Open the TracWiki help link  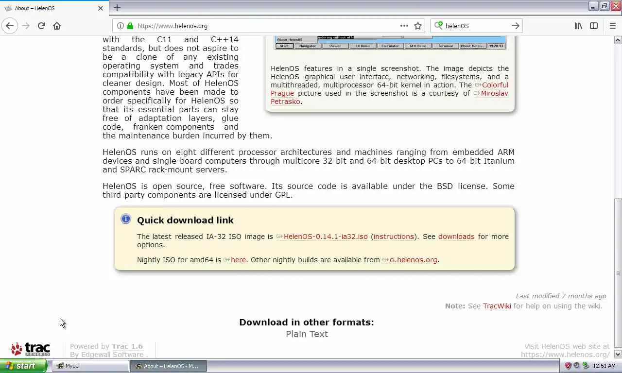(x=497, y=306)
